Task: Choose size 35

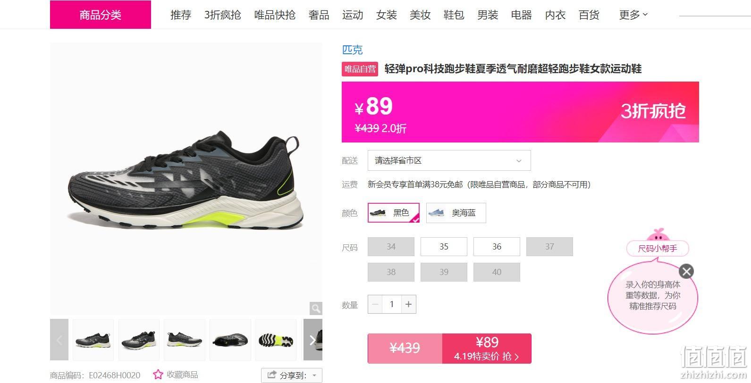Action: pyautogui.click(x=444, y=247)
